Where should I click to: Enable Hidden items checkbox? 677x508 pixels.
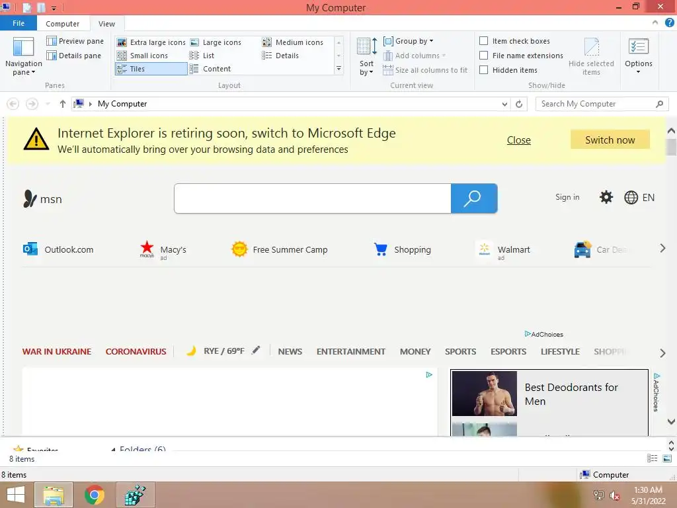click(483, 70)
